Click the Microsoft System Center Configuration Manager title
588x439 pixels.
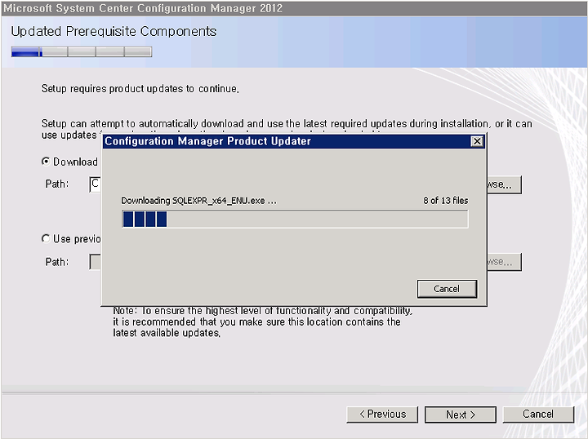click(143, 8)
